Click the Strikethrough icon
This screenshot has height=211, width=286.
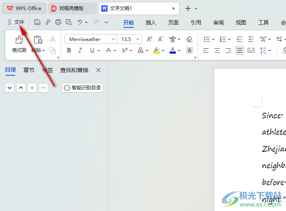(108, 50)
